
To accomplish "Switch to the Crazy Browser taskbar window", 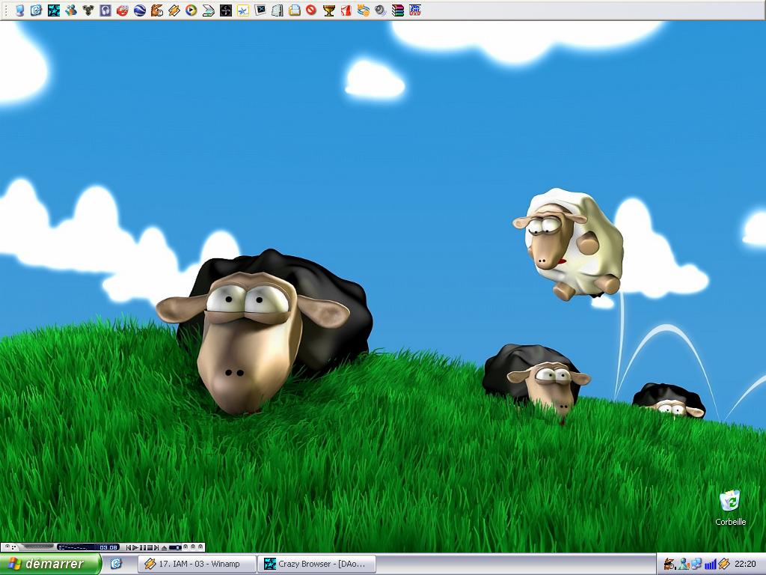I will point(317,564).
